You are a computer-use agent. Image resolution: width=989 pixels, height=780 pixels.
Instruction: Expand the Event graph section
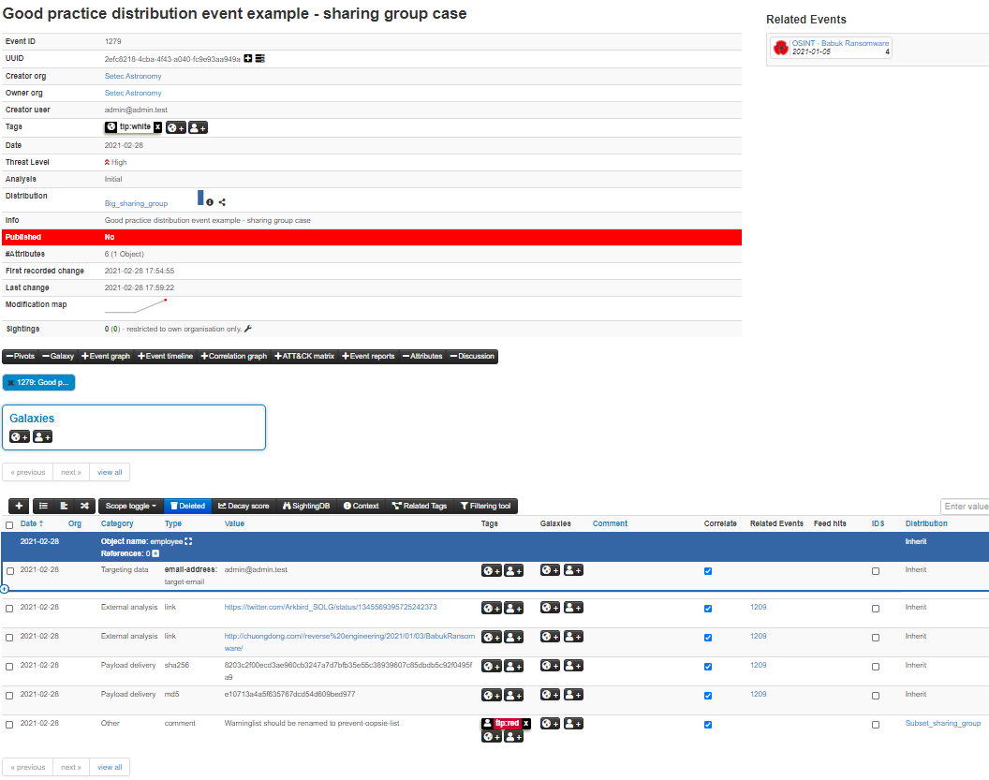coord(105,356)
